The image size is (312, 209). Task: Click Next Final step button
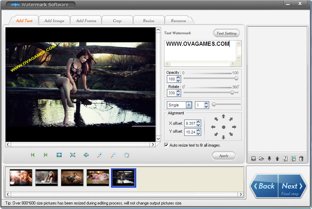(x=292, y=186)
